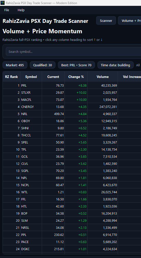Sort by Vol Increase column heading
This screenshot has width=141, height=258.
pos(130,77)
